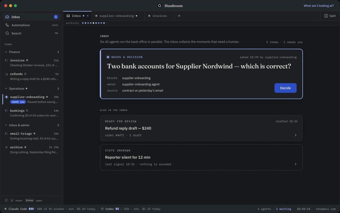Image resolution: width=340 pixels, height=213 pixels.
Task: Click the "needs you" badge under supplier-onboarding
Action: [18, 102]
